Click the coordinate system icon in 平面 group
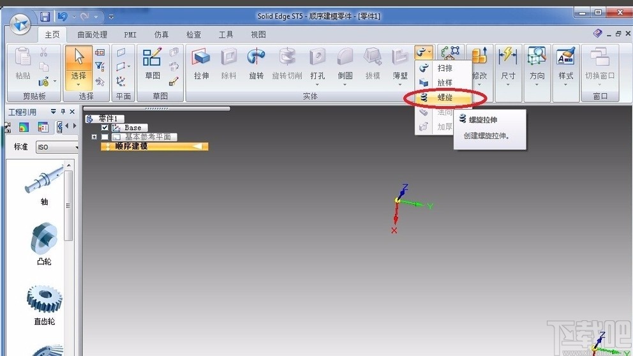The height and width of the screenshot is (356, 633). [x=121, y=82]
